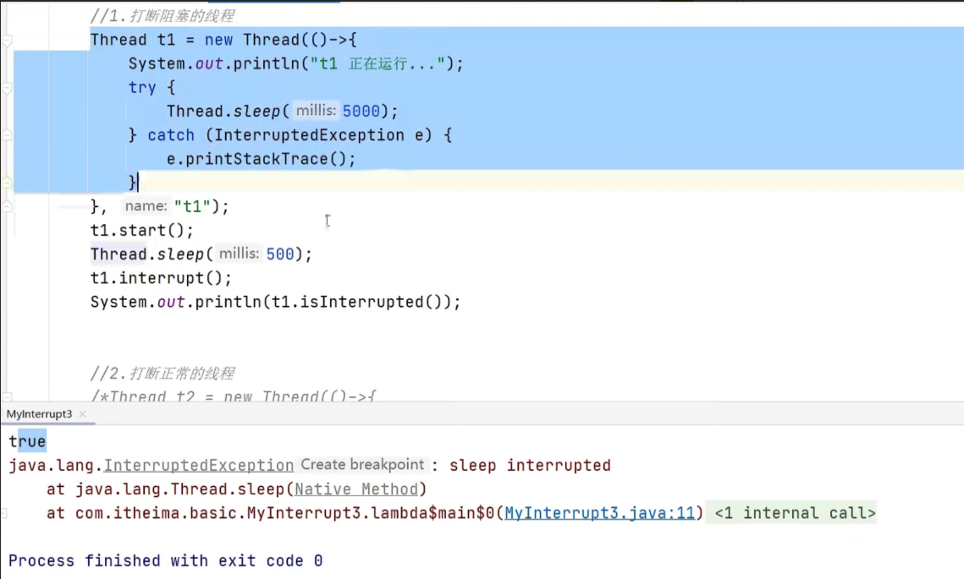Image resolution: width=964 pixels, height=579 pixels.
Task: Click 'e.printStackTrace();' in catch block
Action: (x=262, y=159)
